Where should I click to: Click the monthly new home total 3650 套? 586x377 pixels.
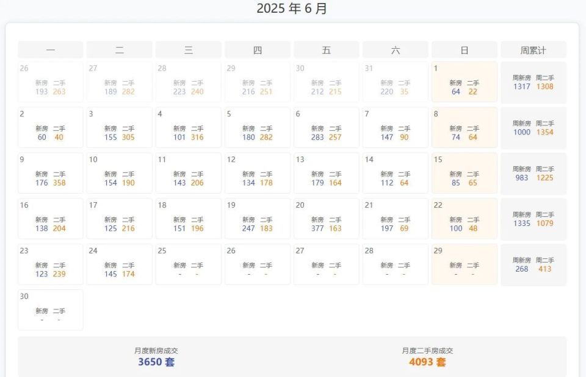click(156, 362)
